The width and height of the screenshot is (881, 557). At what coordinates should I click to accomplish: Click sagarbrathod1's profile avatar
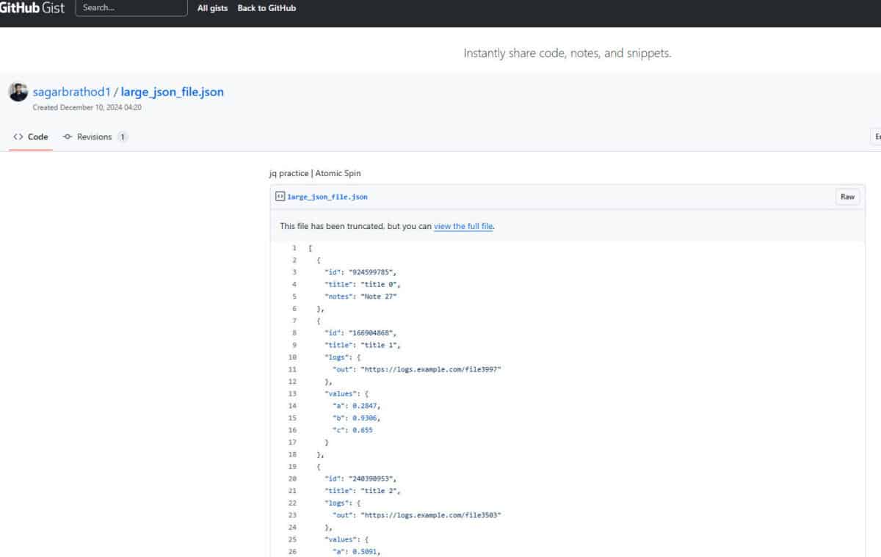tap(18, 92)
